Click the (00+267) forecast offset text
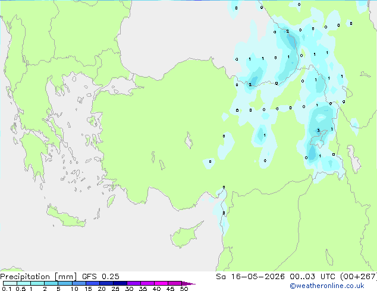This screenshot has width=377, height=291. (359, 277)
